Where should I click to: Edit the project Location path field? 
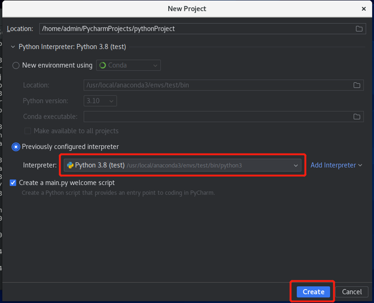(x=202, y=29)
